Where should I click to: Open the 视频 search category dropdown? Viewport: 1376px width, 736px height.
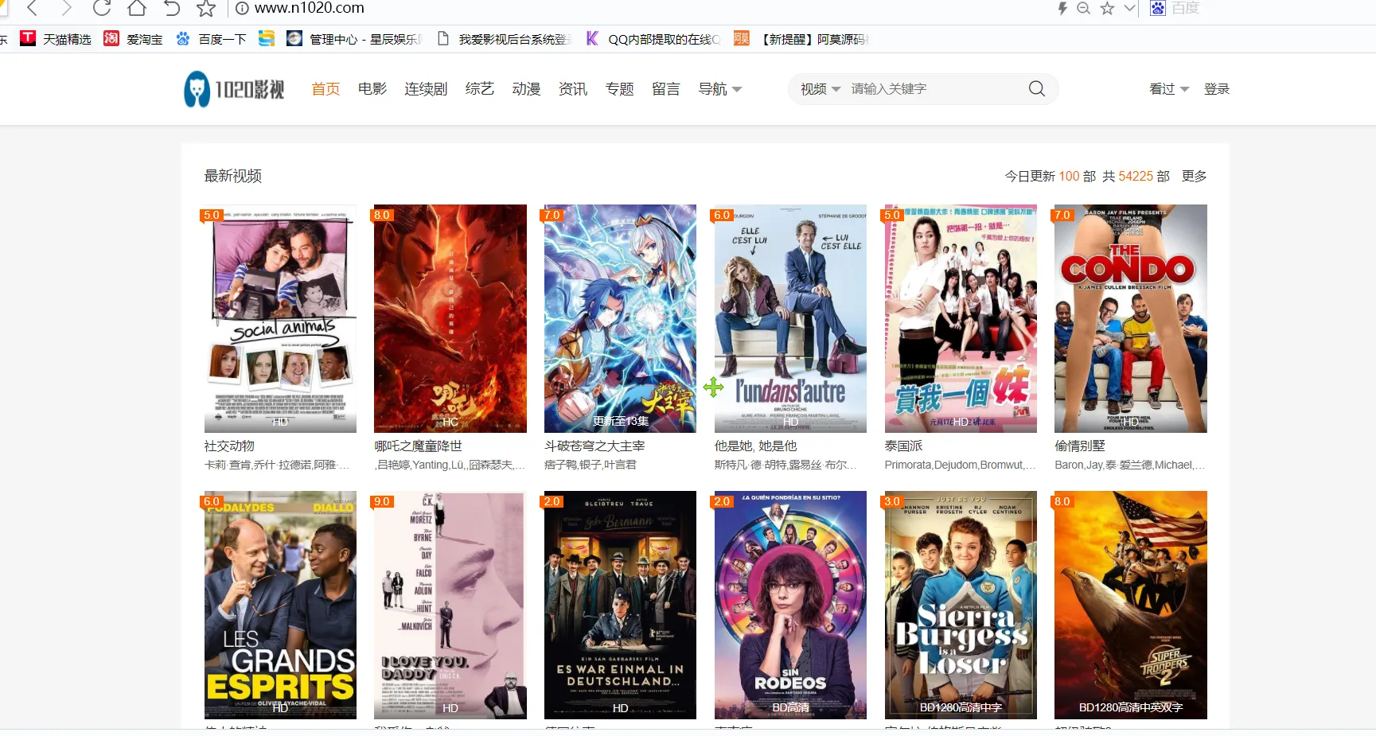click(x=818, y=88)
